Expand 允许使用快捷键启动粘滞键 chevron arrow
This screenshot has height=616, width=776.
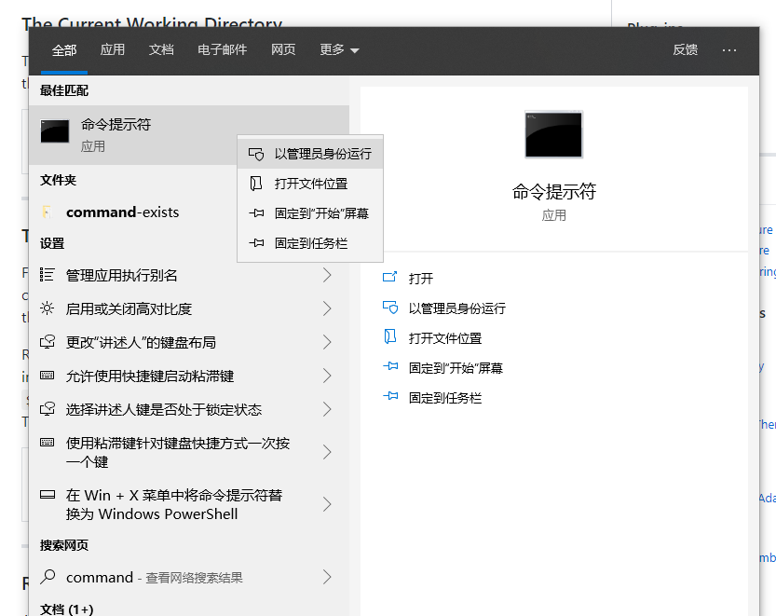(x=327, y=376)
